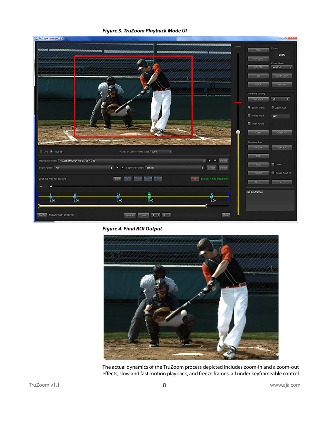Select keyframe marker 72 on timeline
Viewport: 329px width, 426px height.
(212, 197)
